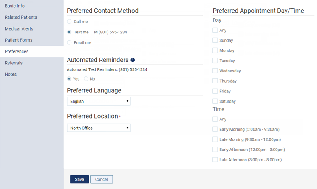Select No for automated text reminders
The width and height of the screenshot is (317, 189).
(86, 79)
